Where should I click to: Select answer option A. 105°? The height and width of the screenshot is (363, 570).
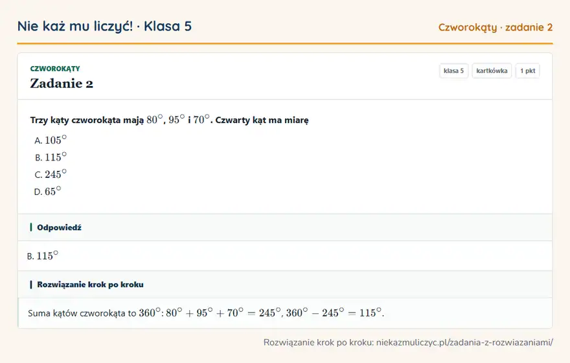[51, 140]
